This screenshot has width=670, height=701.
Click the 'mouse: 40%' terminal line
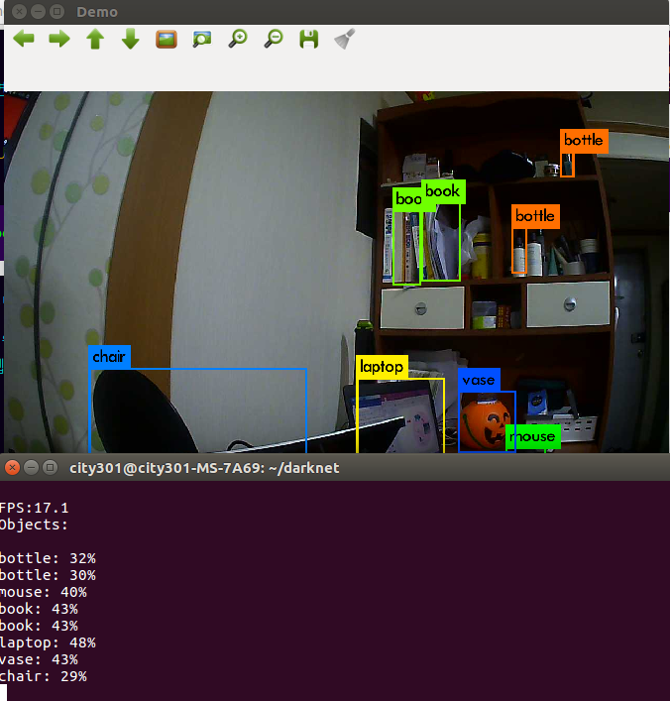(x=44, y=592)
